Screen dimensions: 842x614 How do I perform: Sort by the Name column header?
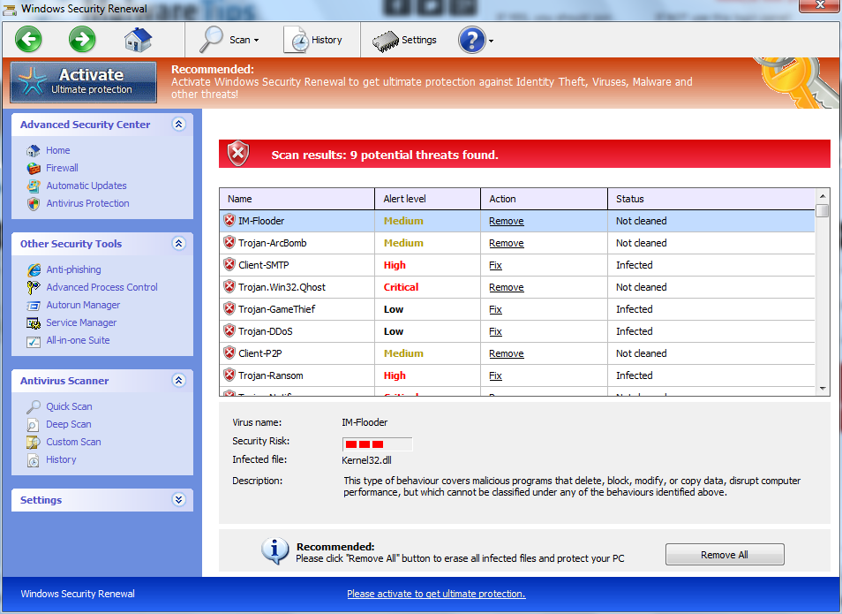tap(297, 199)
